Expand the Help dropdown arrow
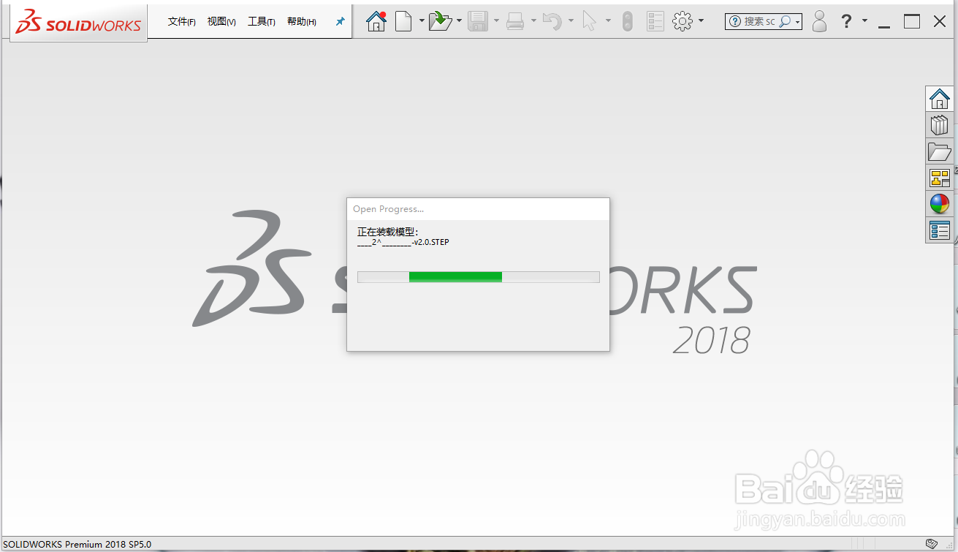Viewport: 958px width, 552px height. coord(864,20)
